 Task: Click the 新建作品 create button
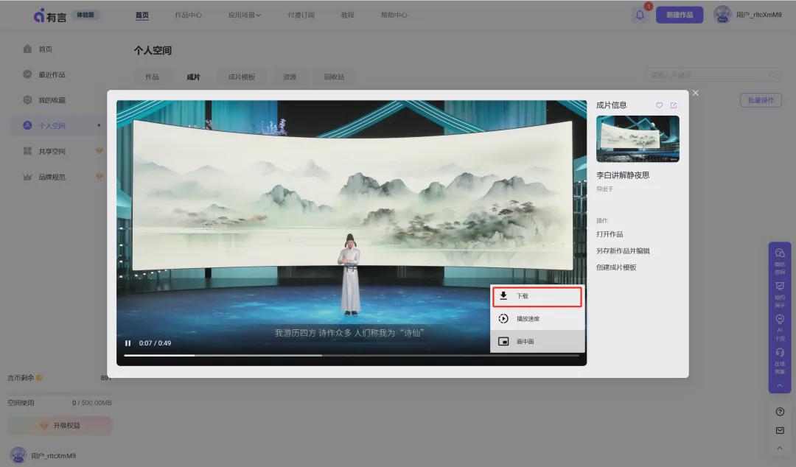679,14
